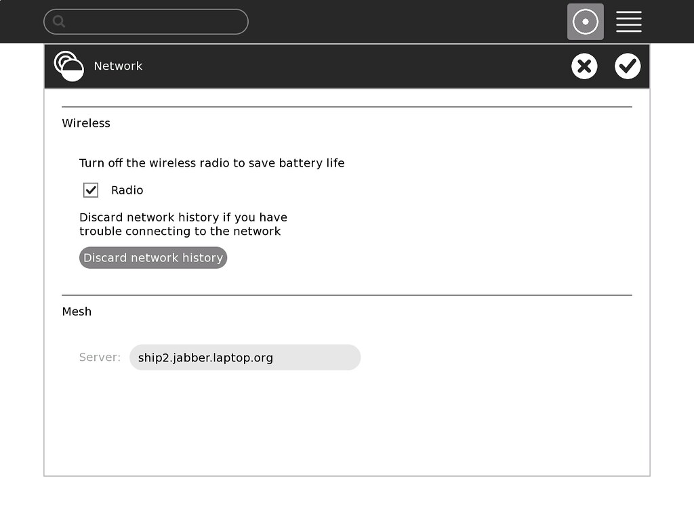694x520 pixels.
Task: Uncheck the Radio checkbox
Action: [x=91, y=190]
